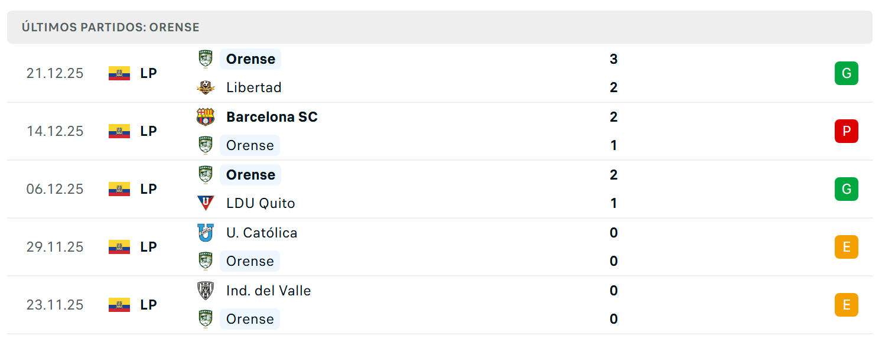Image resolution: width=882 pixels, height=345 pixels.
Task: Open the Libertad team name link
Action: coord(254,87)
